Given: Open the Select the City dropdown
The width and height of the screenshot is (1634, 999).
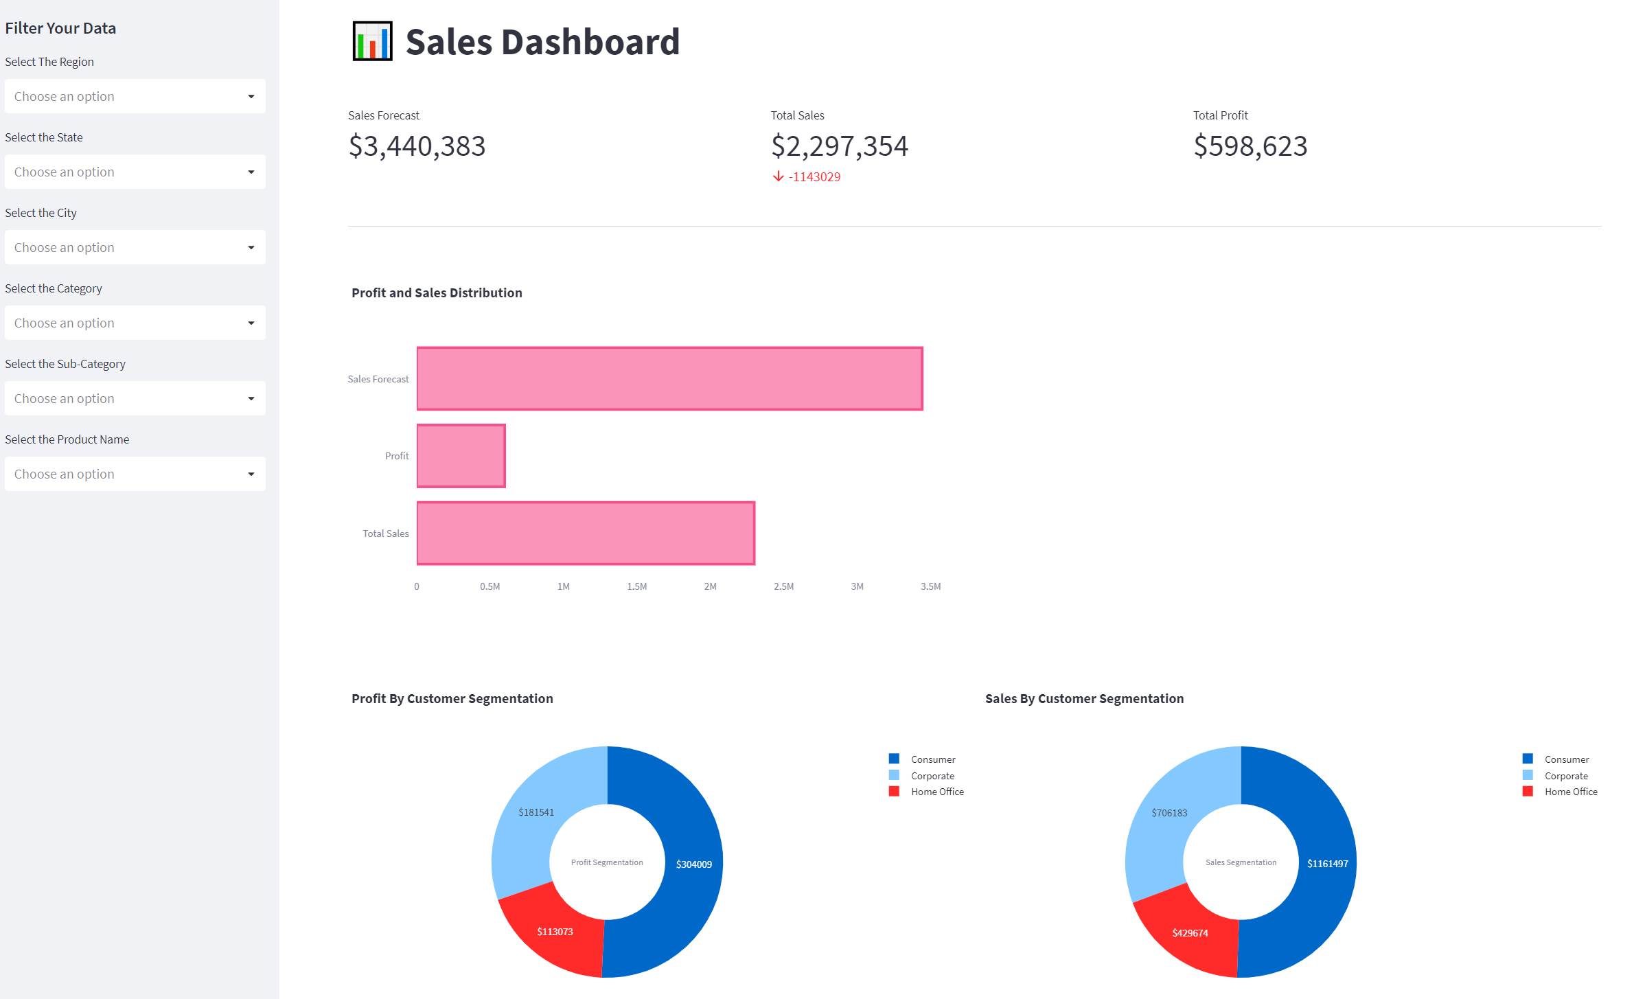Looking at the screenshot, I should click(135, 247).
